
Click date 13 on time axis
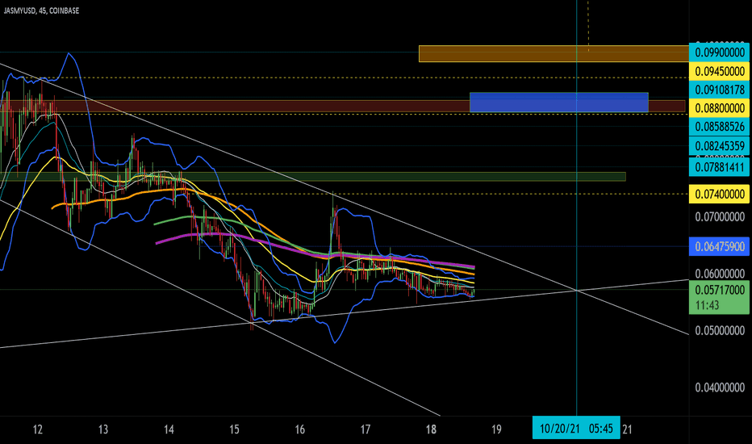(x=103, y=429)
